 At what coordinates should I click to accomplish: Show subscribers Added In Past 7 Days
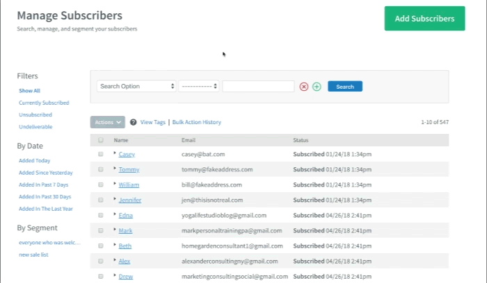[x=43, y=185]
